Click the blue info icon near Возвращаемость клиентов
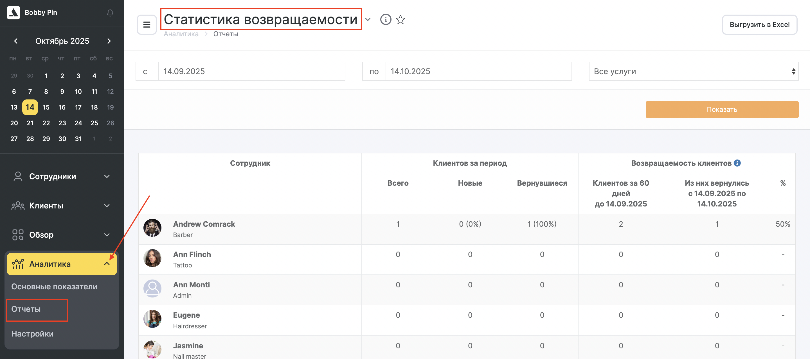The width and height of the screenshot is (810, 359). point(737,163)
